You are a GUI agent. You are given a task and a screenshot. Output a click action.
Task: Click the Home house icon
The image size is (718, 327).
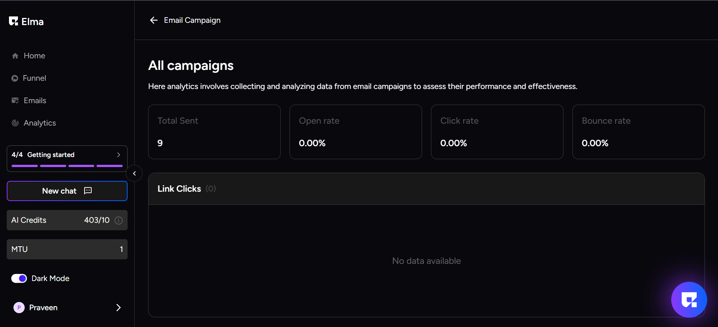(15, 56)
